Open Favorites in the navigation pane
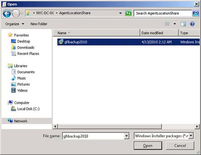Screen dimensions: 201x155 (x=22, y=35)
